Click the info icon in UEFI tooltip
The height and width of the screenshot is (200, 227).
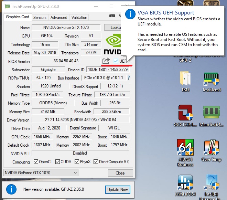pyautogui.click(x=130, y=14)
